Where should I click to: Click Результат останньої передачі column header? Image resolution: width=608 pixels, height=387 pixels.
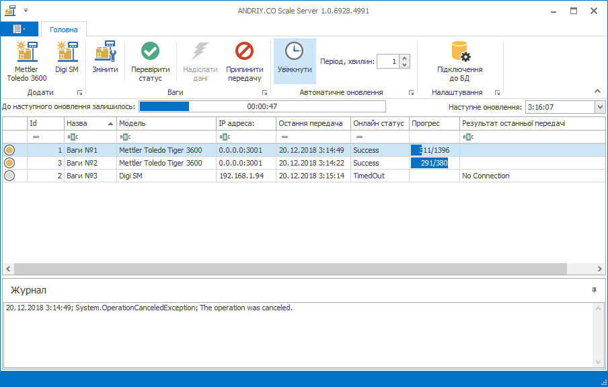point(533,123)
